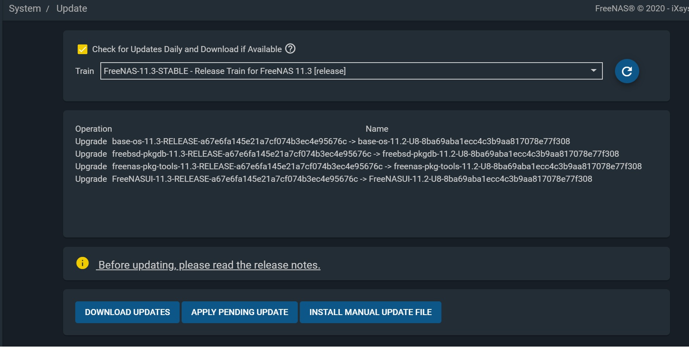The image size is (689, 349).
Task: Click the FreeNASUI-11.3-RELEASE upgrade row
Action: pyautogui.click(x=334, y=179)
